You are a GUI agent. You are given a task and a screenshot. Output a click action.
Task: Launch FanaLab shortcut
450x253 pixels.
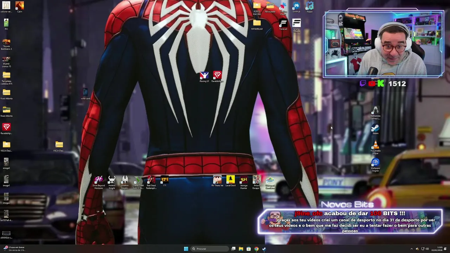[x=283, y=25]
